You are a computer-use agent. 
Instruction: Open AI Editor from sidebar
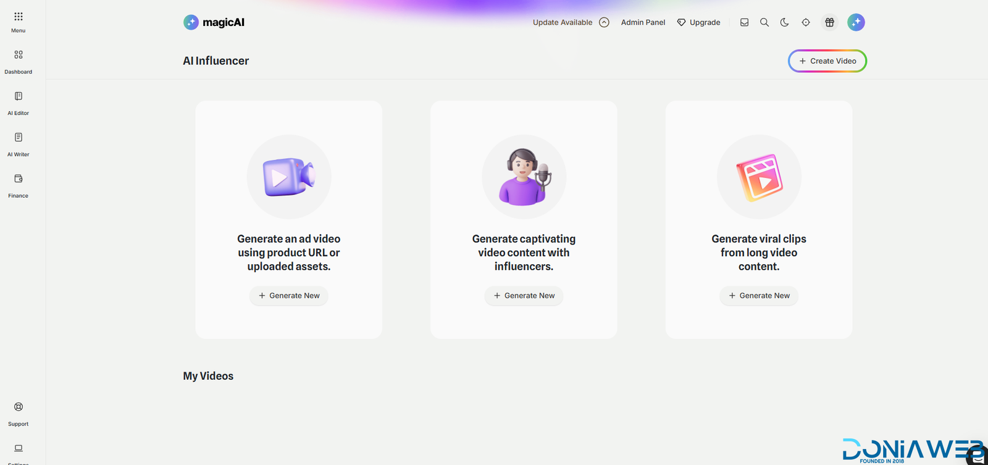coord(19,97)
